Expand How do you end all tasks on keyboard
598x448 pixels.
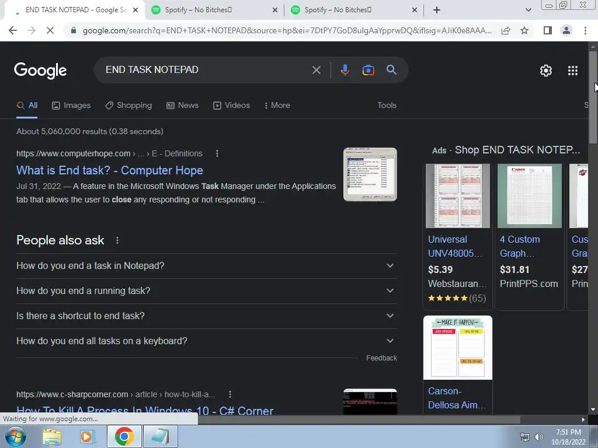point(206,341)
